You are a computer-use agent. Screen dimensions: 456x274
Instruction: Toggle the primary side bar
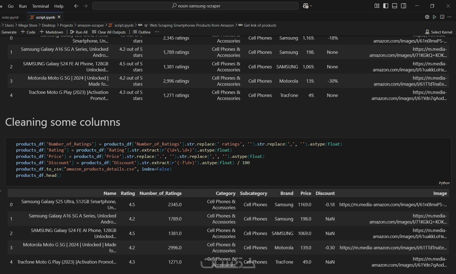pos(386,6)
